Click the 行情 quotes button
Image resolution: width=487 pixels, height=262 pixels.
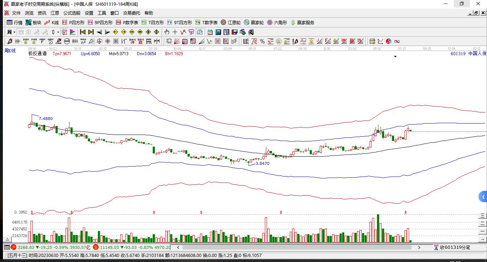tap(15, 22)
